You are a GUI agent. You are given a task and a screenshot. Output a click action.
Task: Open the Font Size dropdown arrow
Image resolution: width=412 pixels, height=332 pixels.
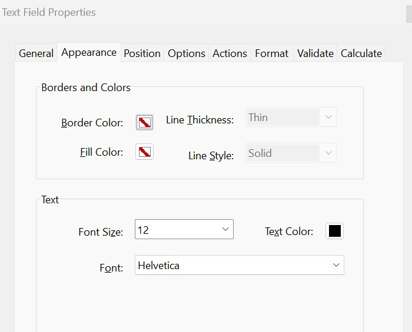tap(225, 230)
